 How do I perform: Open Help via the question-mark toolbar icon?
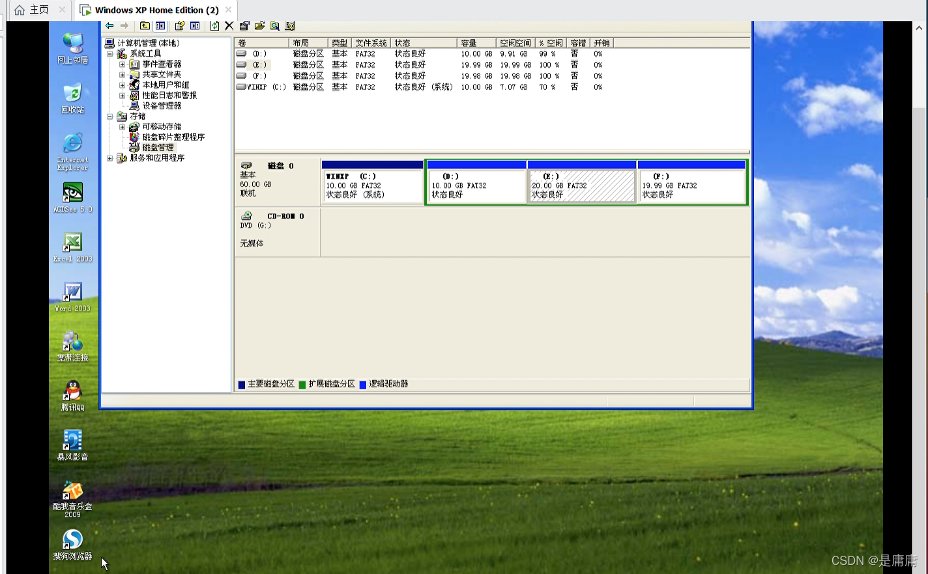[179, 26]
